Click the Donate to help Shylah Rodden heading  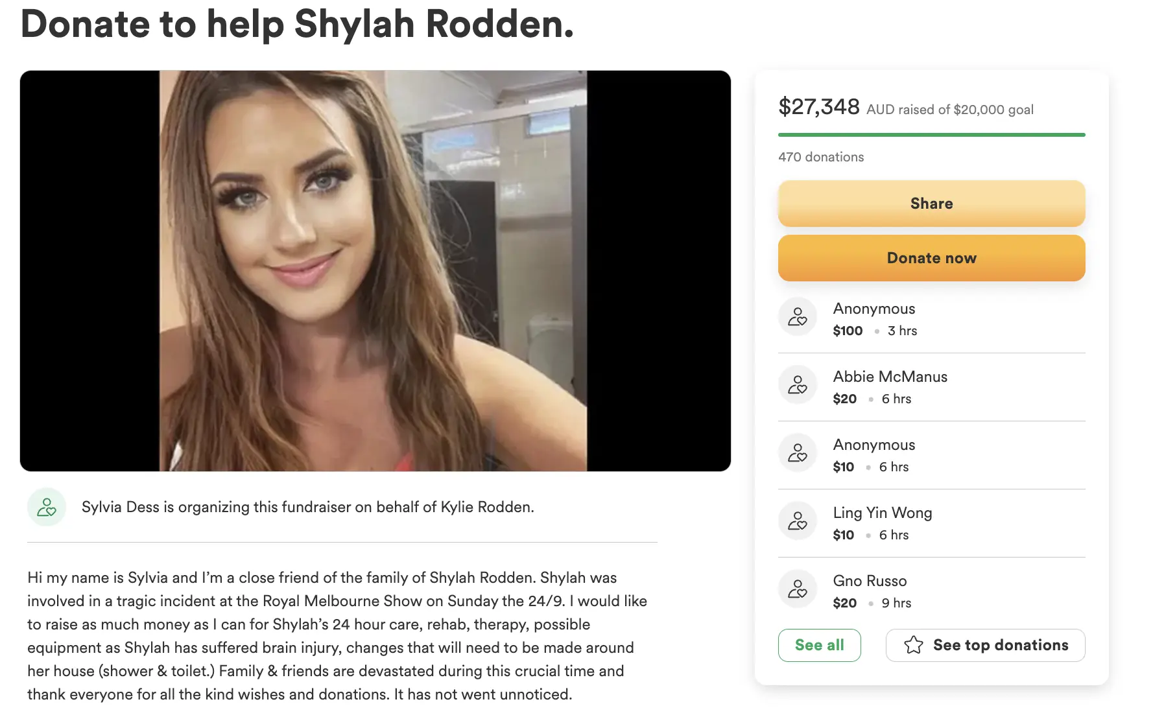(x=297, y=24)
